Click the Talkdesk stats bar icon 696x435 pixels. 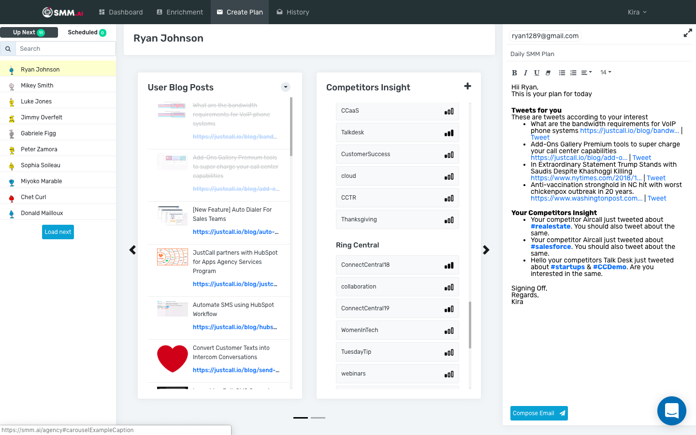[x=449, y=133]
